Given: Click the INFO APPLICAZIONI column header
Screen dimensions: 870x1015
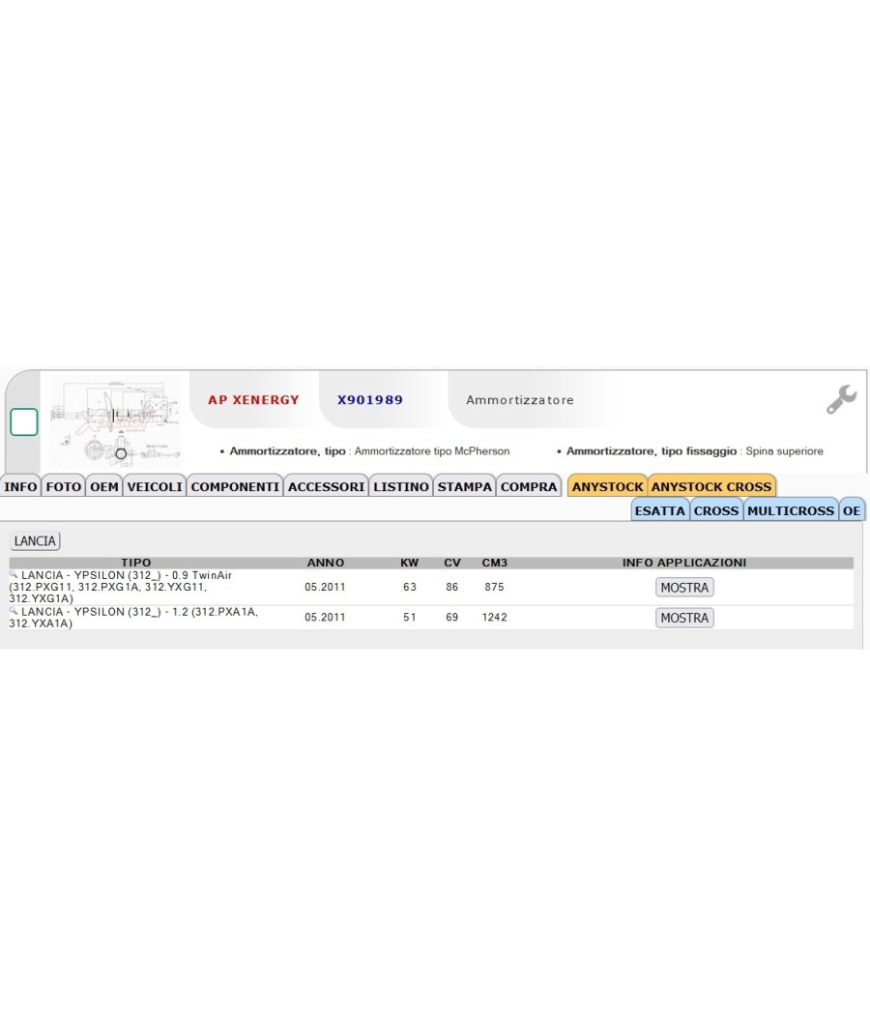Looking at the screenshot, I should pyautogui.click(x=684, y=563).
